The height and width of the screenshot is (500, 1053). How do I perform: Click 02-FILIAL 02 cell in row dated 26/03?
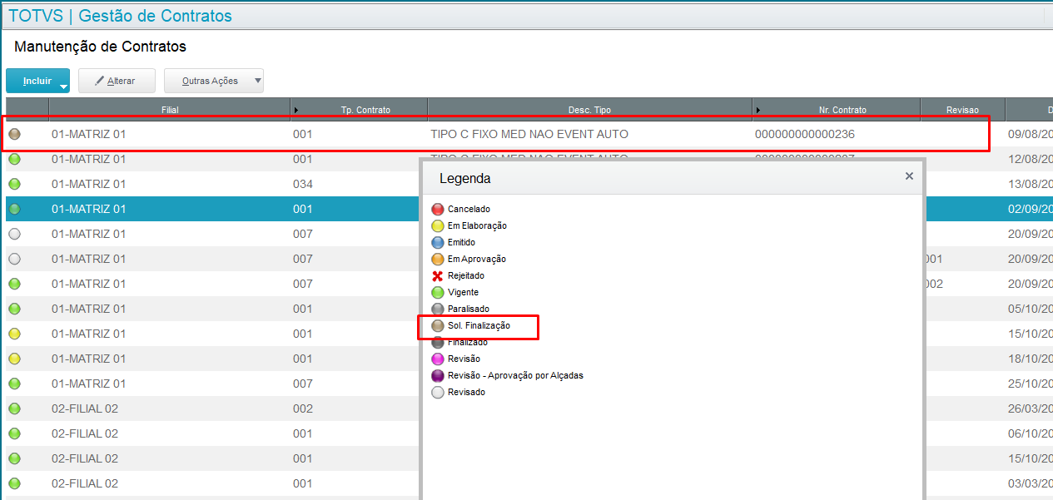pos(85,408)
